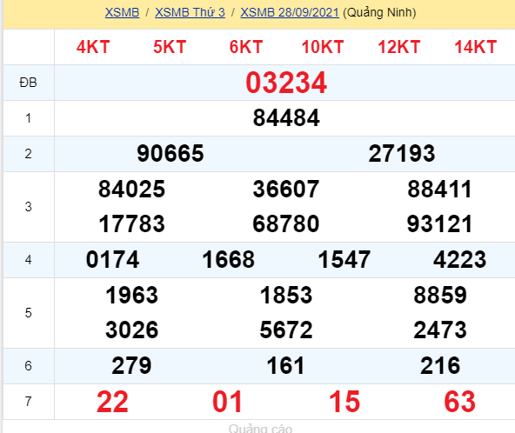The width and height of the screenshot is (515, 433).
Task: Click fourth prize number 4223
Action: 460,259
